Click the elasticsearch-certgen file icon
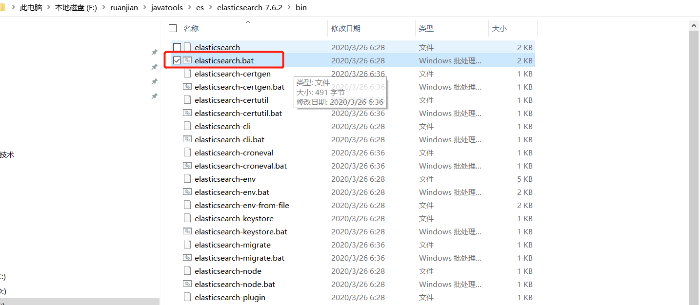Screen dimensions: 700x305 coord(187,74)
